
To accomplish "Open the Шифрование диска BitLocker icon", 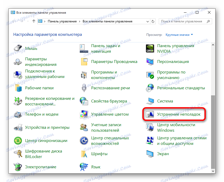I will coord(18,154).
